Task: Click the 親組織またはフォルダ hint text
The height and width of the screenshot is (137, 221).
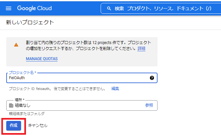Action: point(27,114)
